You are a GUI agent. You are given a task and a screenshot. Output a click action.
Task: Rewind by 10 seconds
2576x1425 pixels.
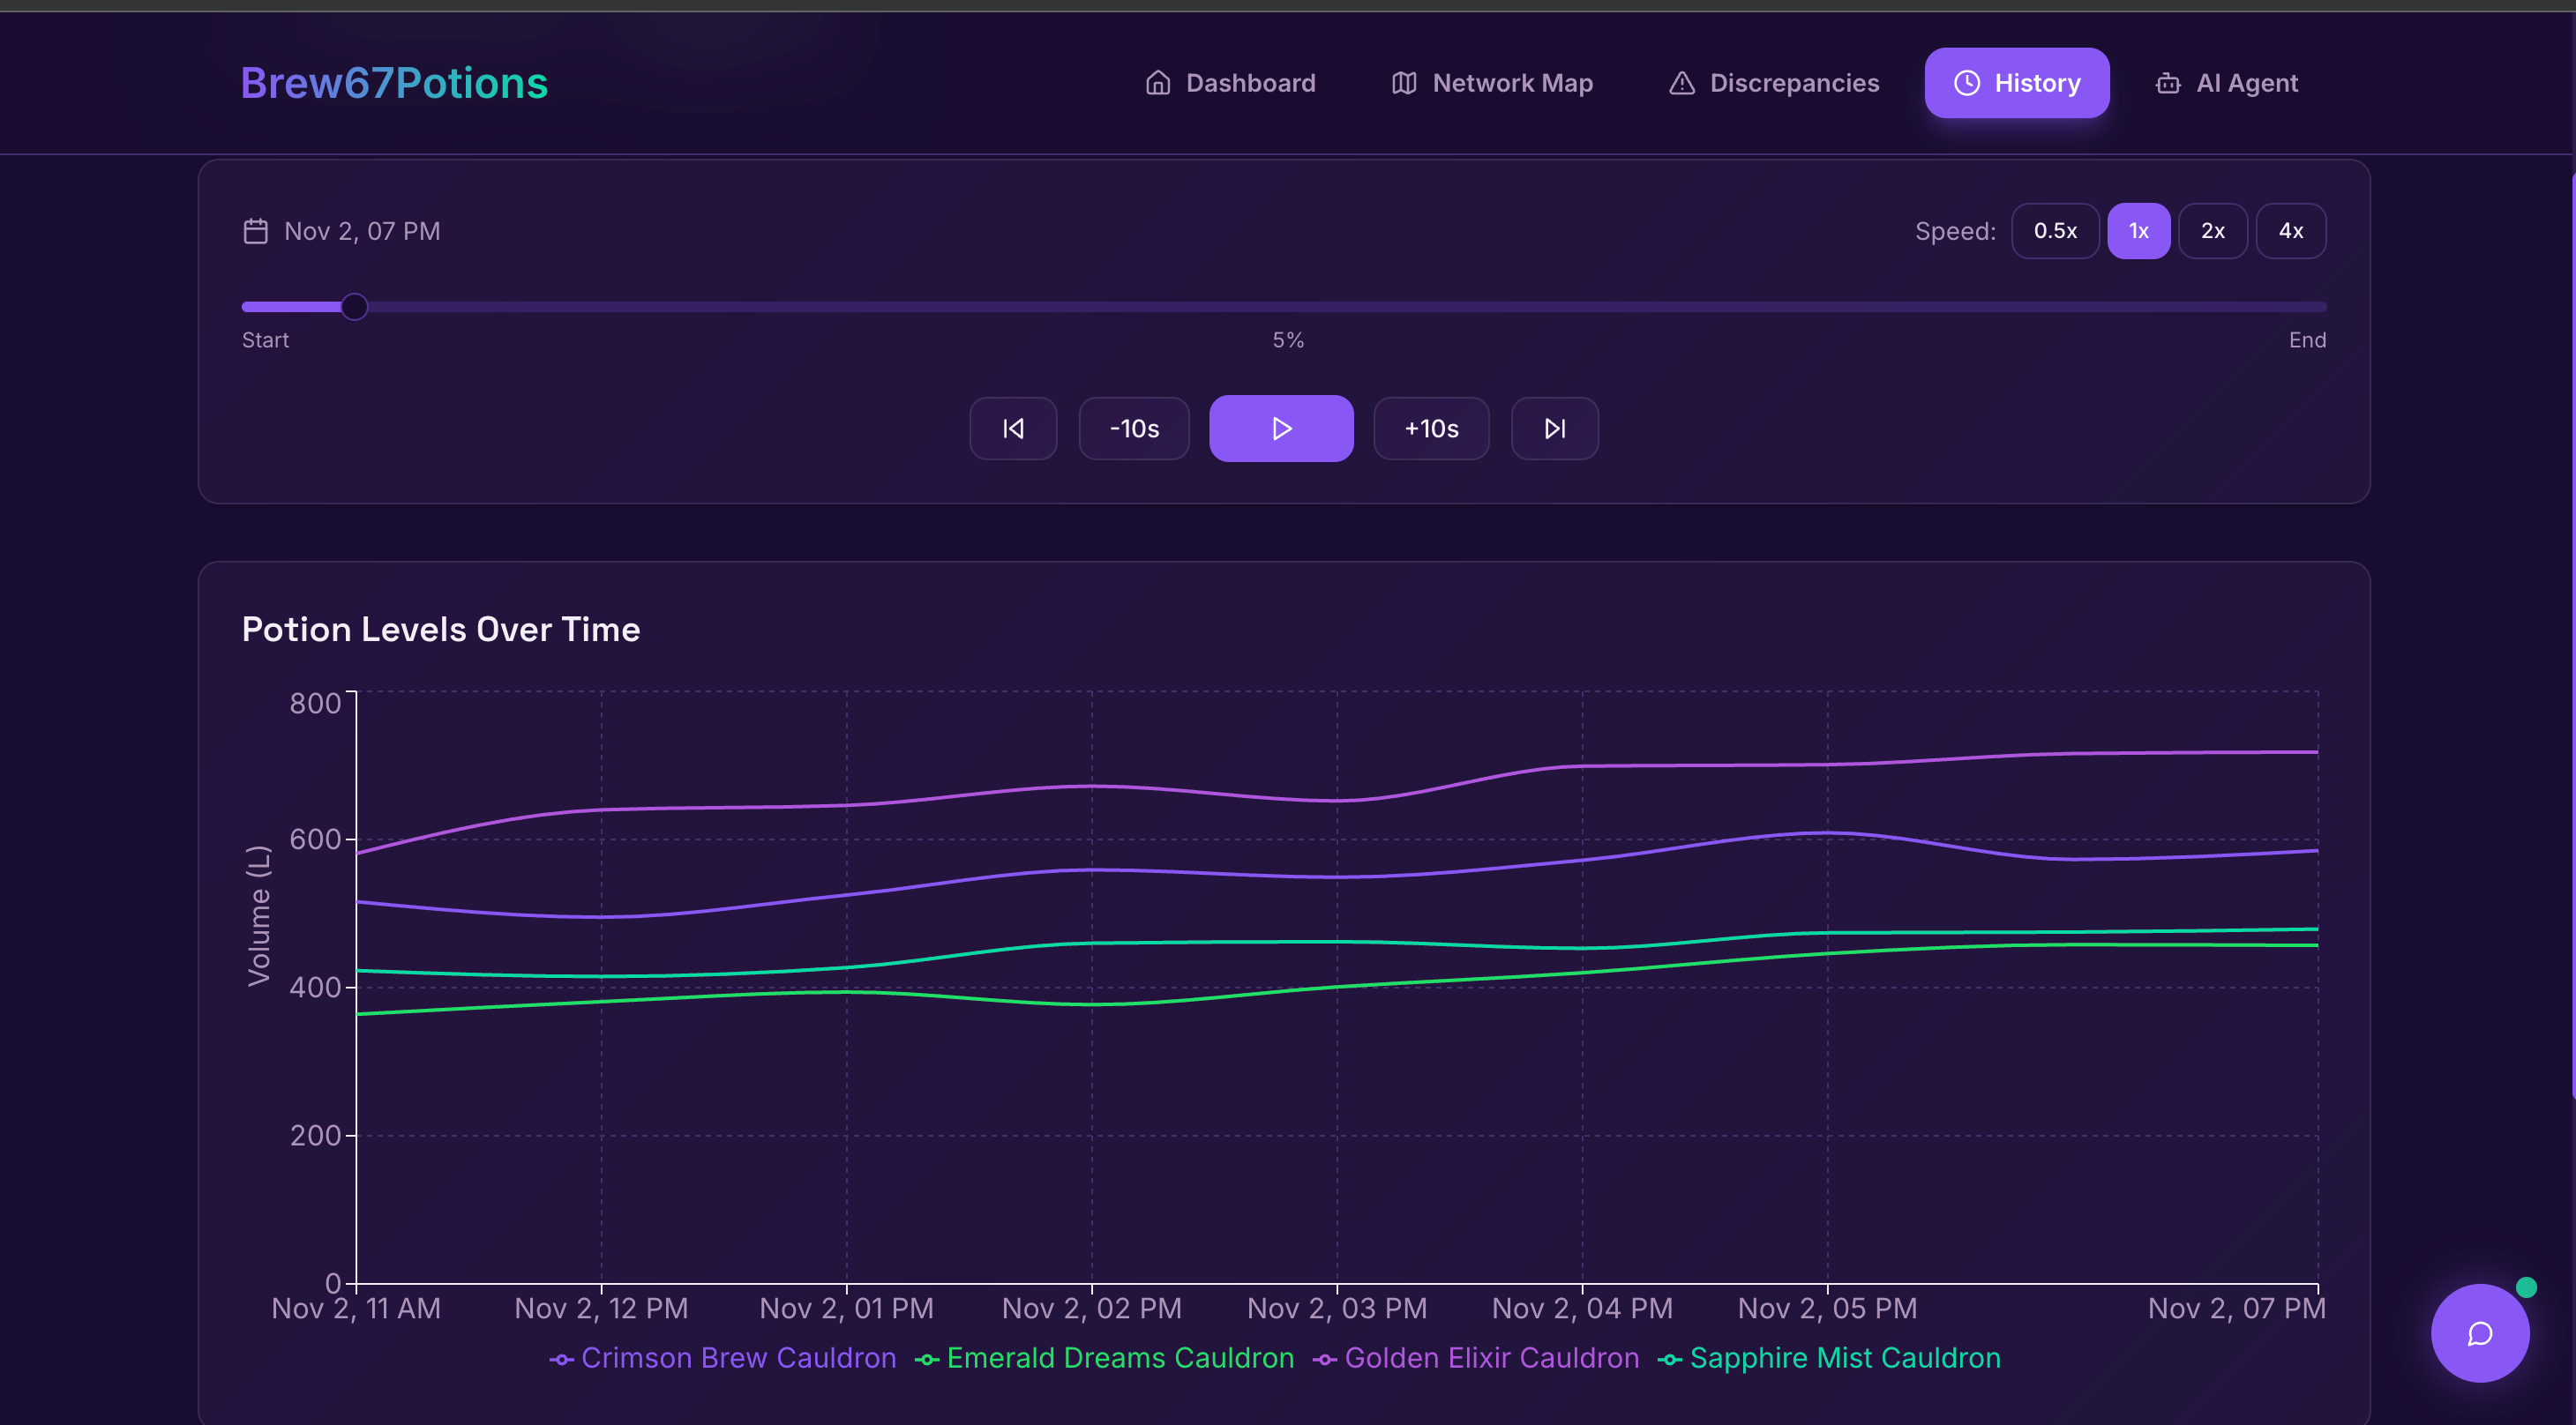1133,429
